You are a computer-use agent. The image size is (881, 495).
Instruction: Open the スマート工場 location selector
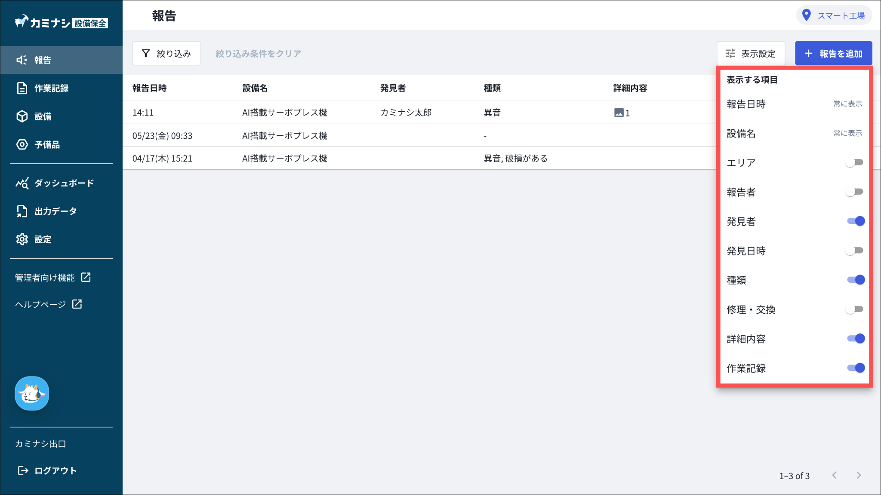pos(834,16)
